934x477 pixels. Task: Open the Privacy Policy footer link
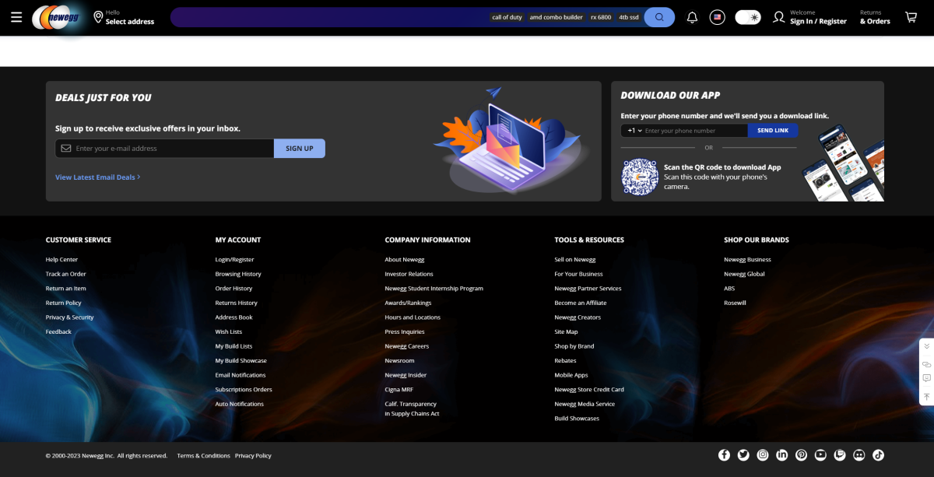254,456
